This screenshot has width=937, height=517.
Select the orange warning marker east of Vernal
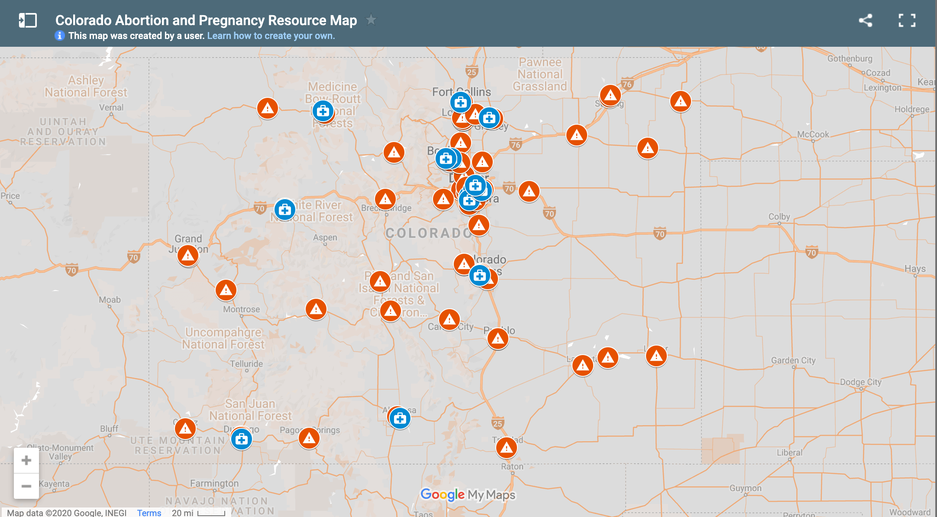(x=268, y=108)
